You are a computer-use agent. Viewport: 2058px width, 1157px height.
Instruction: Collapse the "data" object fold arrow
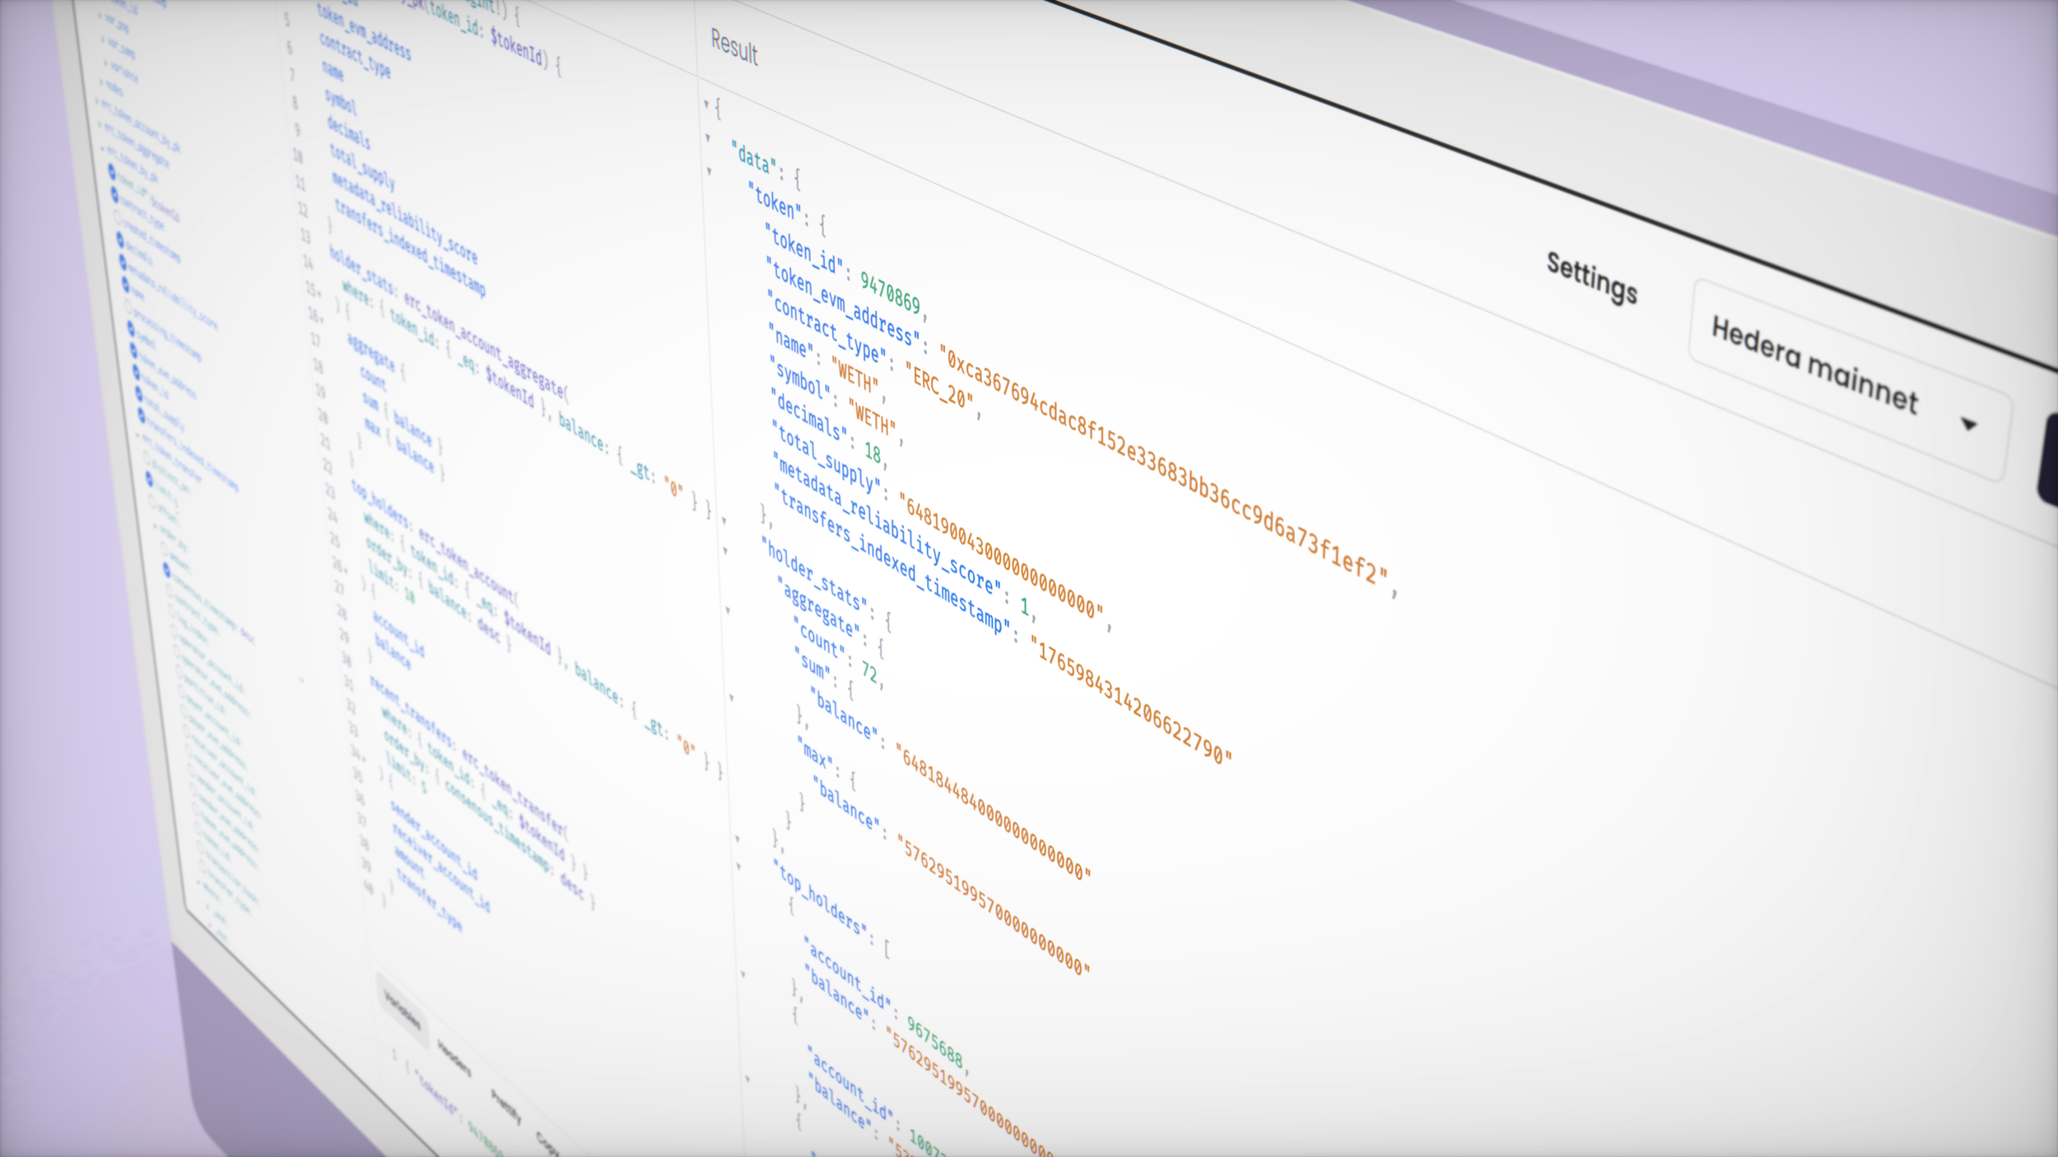(707, 137)
